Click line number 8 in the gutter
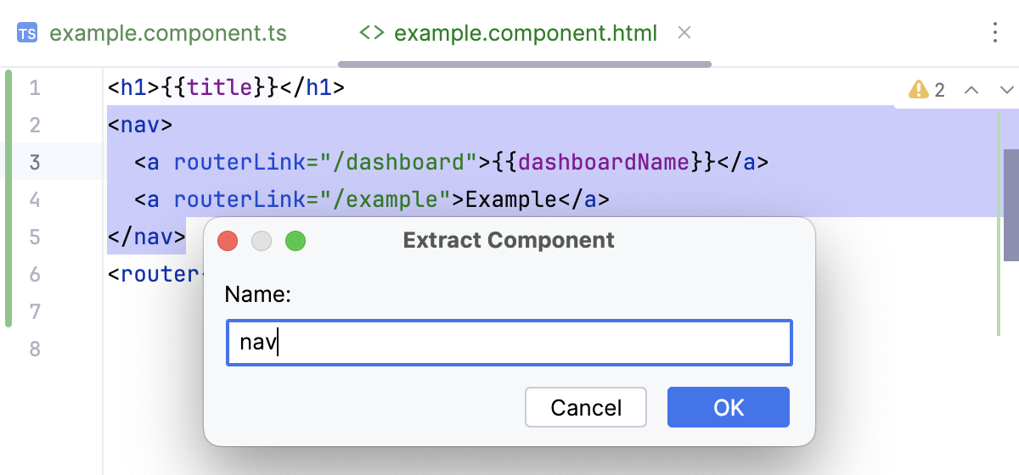The width and height of the screenshot is (1019, 475). 35,349
